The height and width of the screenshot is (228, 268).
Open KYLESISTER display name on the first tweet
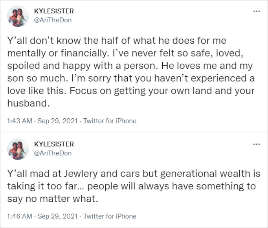click(x=54, y=11)
